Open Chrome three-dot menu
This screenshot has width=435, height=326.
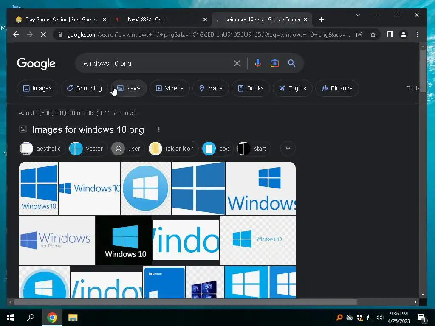point(417,35)
